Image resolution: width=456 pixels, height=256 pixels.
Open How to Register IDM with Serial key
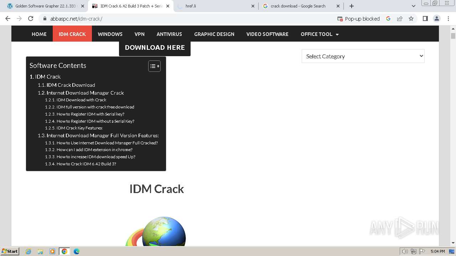coord(84,114)
